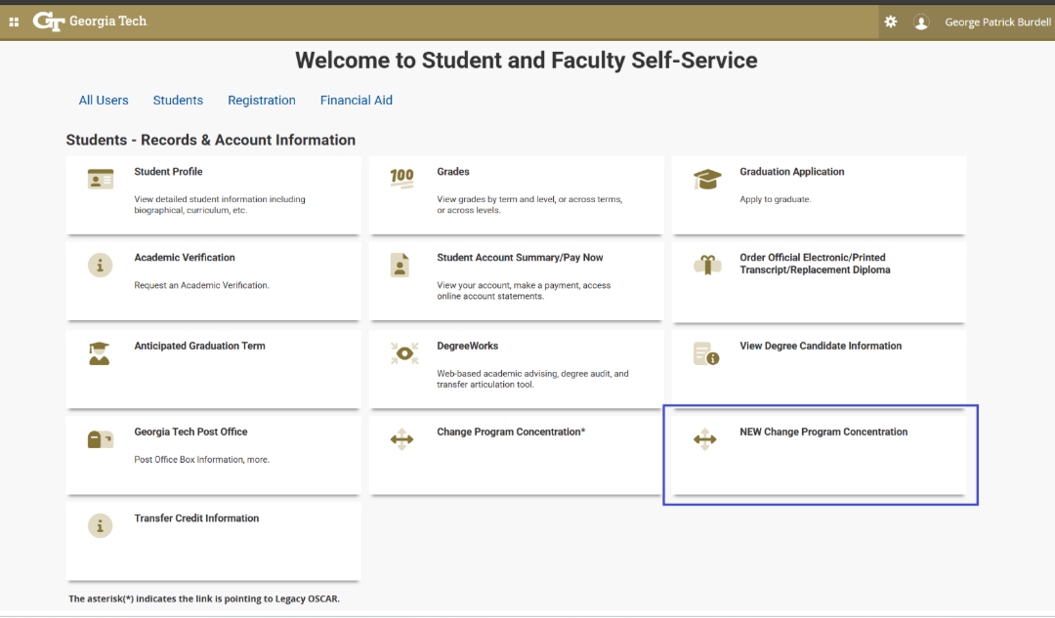The height and width of the screenshot is (618, 1055).
Task: Open legacy Change Program Concentration* link
Action: pos(511,432)
